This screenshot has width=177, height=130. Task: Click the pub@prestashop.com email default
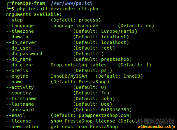click(104, 116)
